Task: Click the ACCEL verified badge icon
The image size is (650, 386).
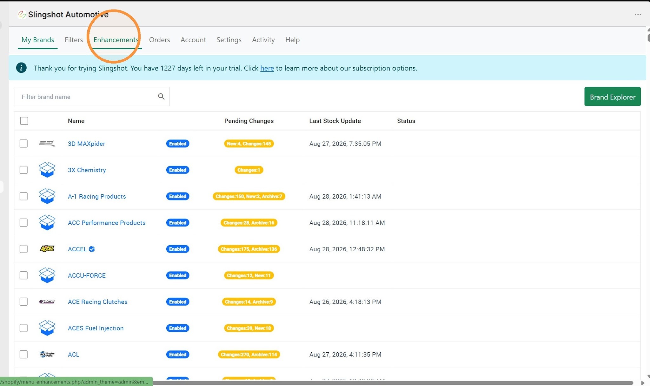Action: coord(92,249)
